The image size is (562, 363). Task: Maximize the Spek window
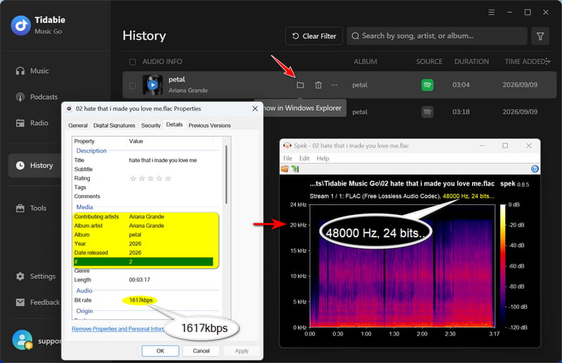505,145
